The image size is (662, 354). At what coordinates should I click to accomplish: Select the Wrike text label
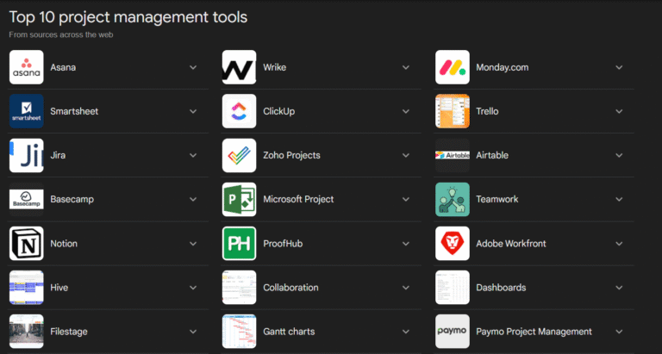pos(274,67)
